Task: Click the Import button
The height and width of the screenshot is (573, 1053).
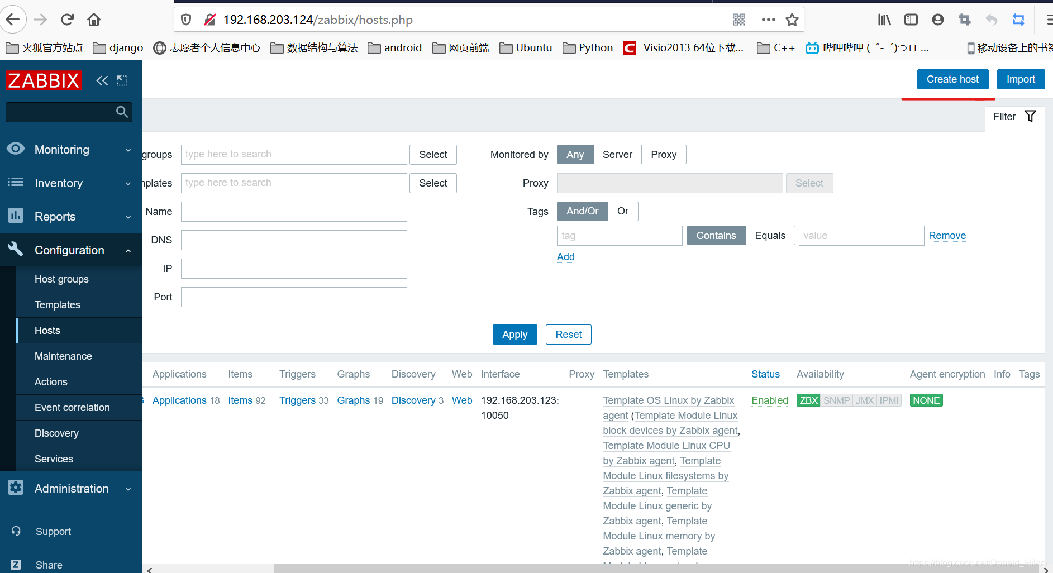Action: [x=1021, y=79]
